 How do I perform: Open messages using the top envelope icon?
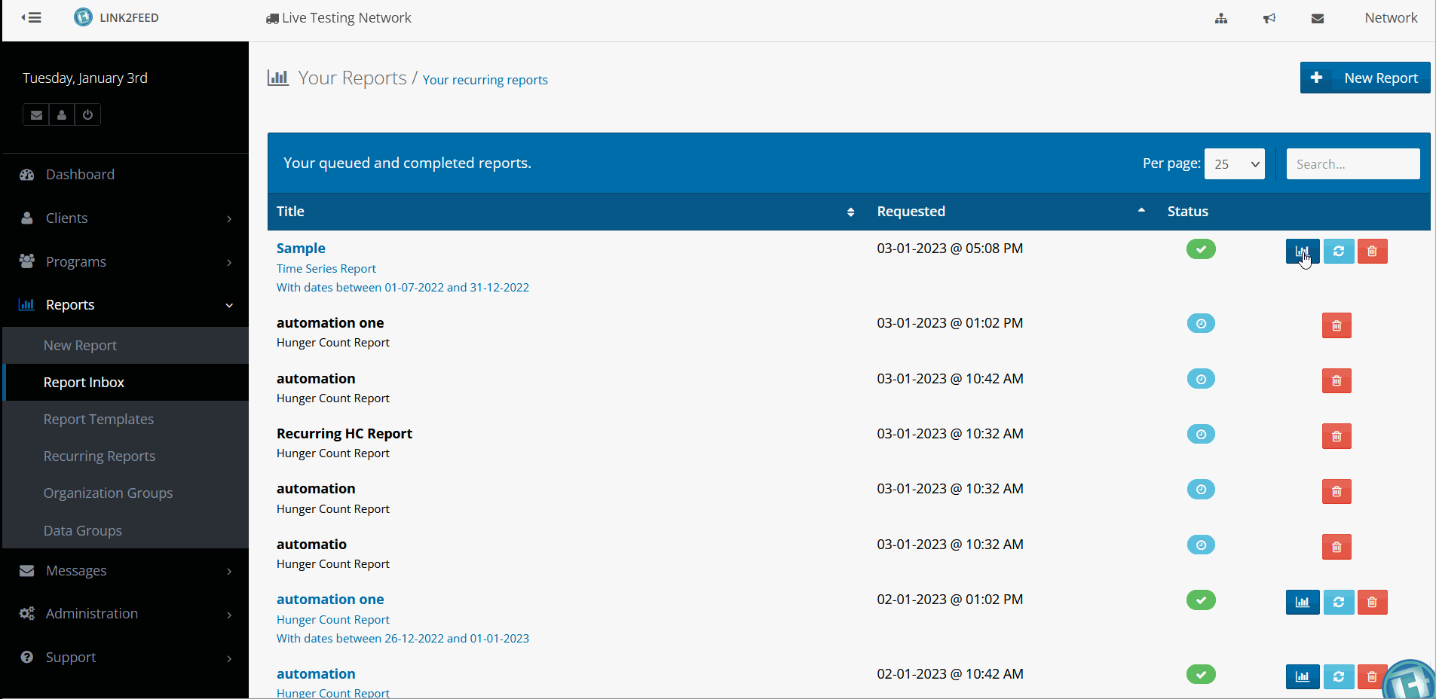point(1317,18)
